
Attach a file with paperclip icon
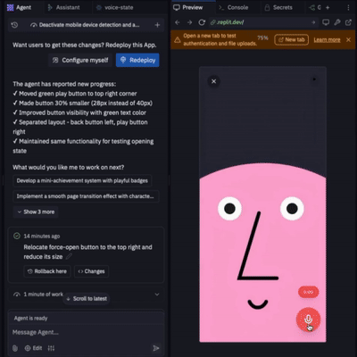pyautogui.click(x=15, y=348)
